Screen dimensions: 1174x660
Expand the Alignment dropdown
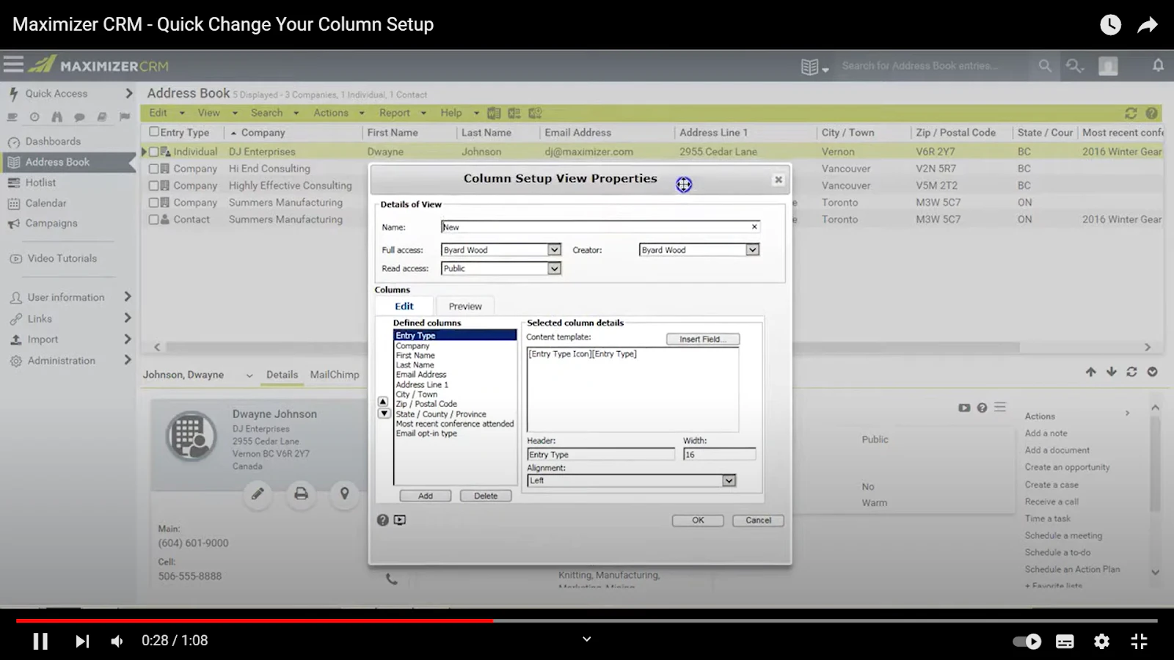[729, 480]
